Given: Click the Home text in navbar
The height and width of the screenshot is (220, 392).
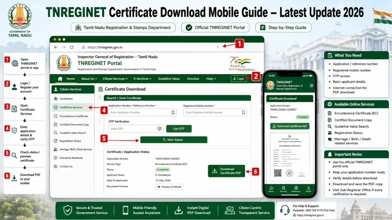Looking at the screenshot, I should pos(70,79).
